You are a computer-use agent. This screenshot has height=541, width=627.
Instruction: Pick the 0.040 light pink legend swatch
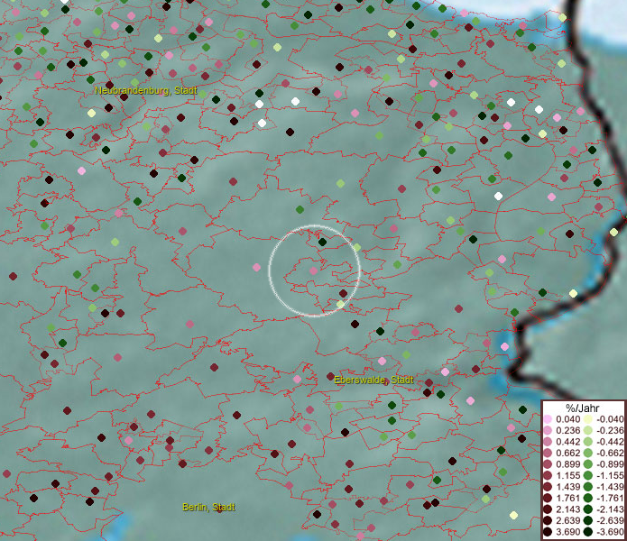[548, 419]
